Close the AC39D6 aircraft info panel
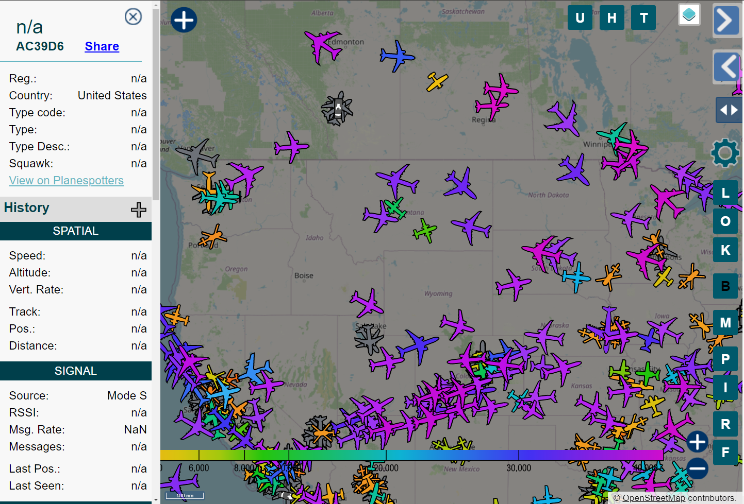744x504 pixels. (133, 17)
